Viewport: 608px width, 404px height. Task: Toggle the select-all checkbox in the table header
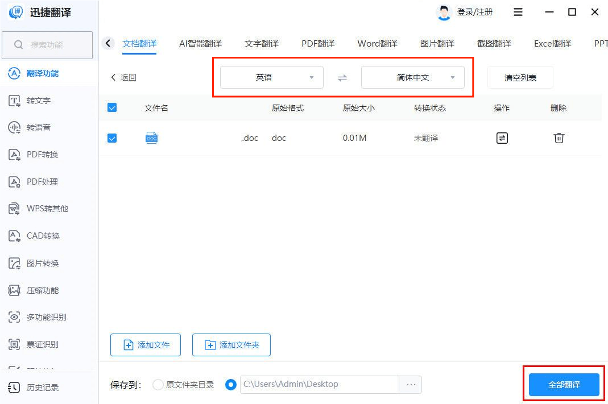(112, 108)
